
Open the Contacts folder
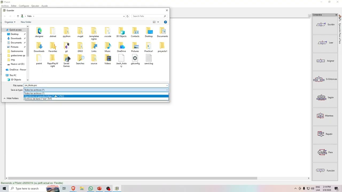135,32
